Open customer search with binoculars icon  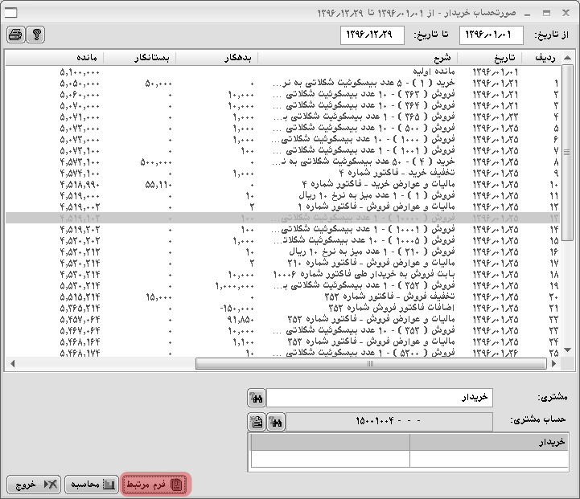(257, 398)
